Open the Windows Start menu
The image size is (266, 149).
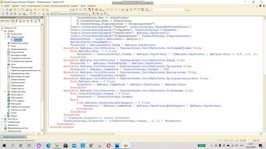[x=4, y=145]
